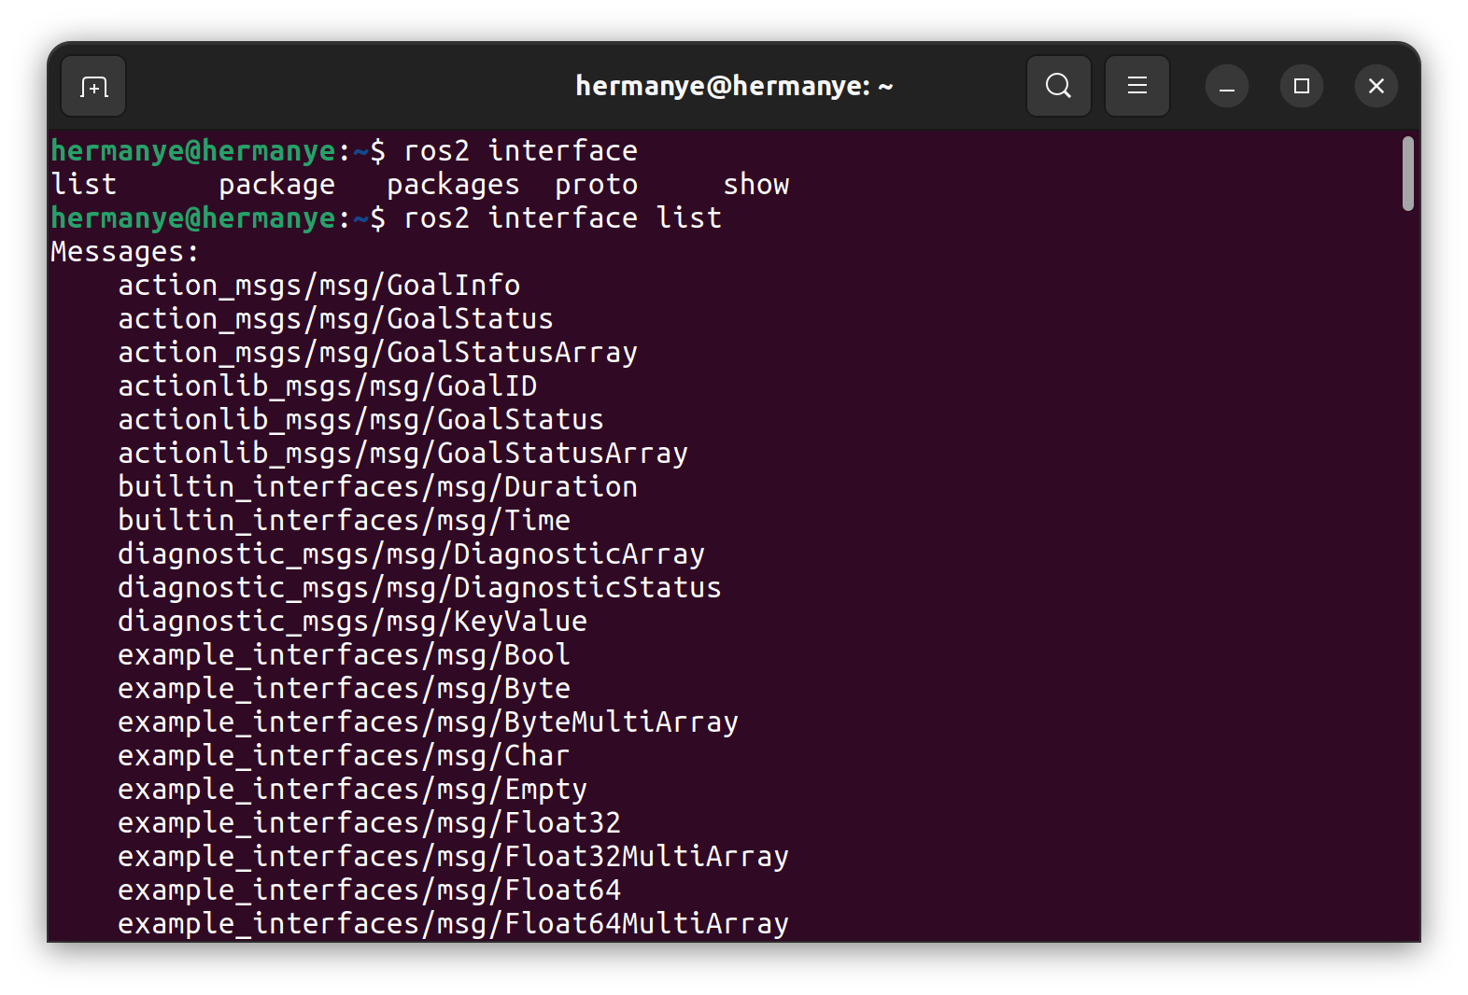Click the 'example_interfaces/msg/Float32' line
This screenshot has width=1468, height=995.
click(370, 823)
